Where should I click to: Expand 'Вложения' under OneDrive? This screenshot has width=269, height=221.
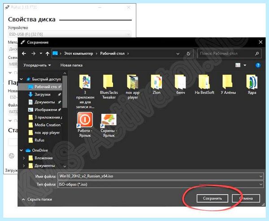click(x=24, y=158)
